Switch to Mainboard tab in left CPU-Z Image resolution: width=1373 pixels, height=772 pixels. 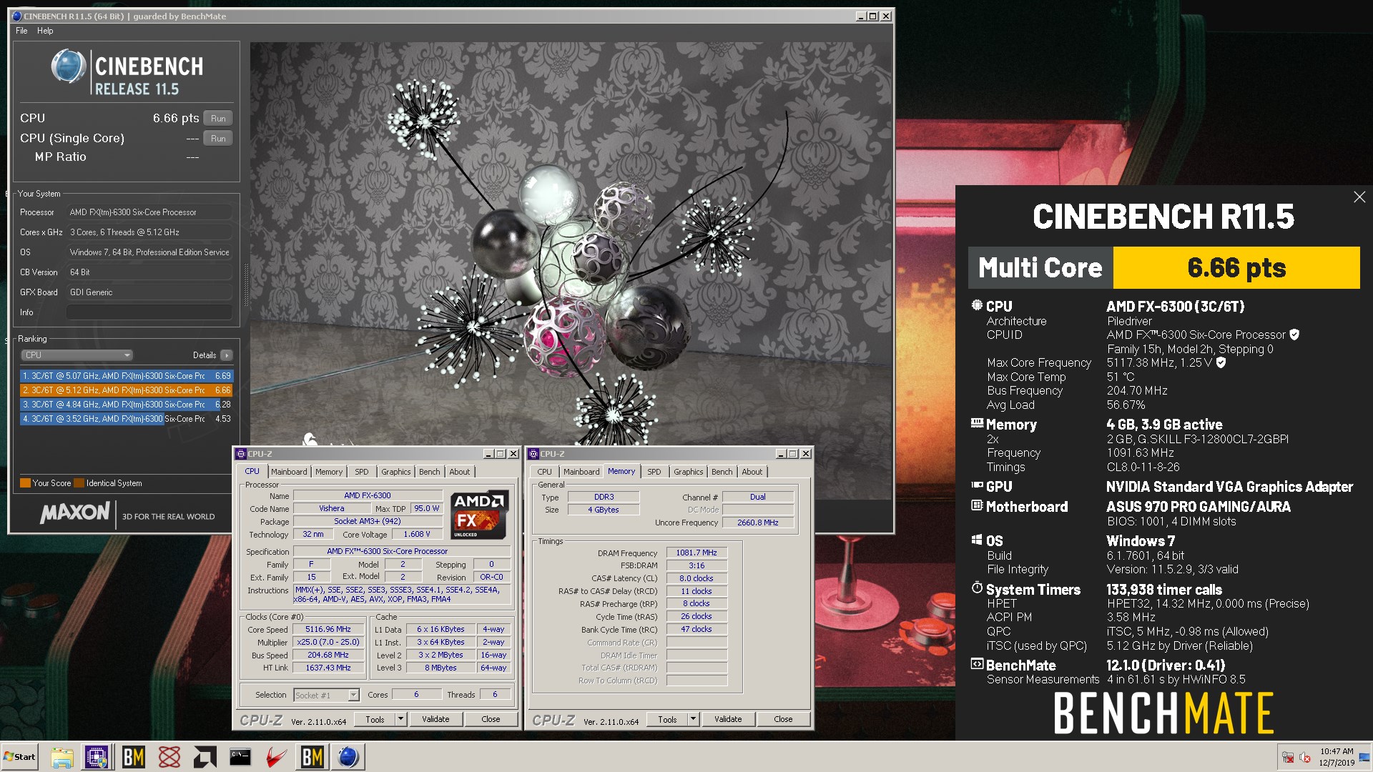coord(289,472)
